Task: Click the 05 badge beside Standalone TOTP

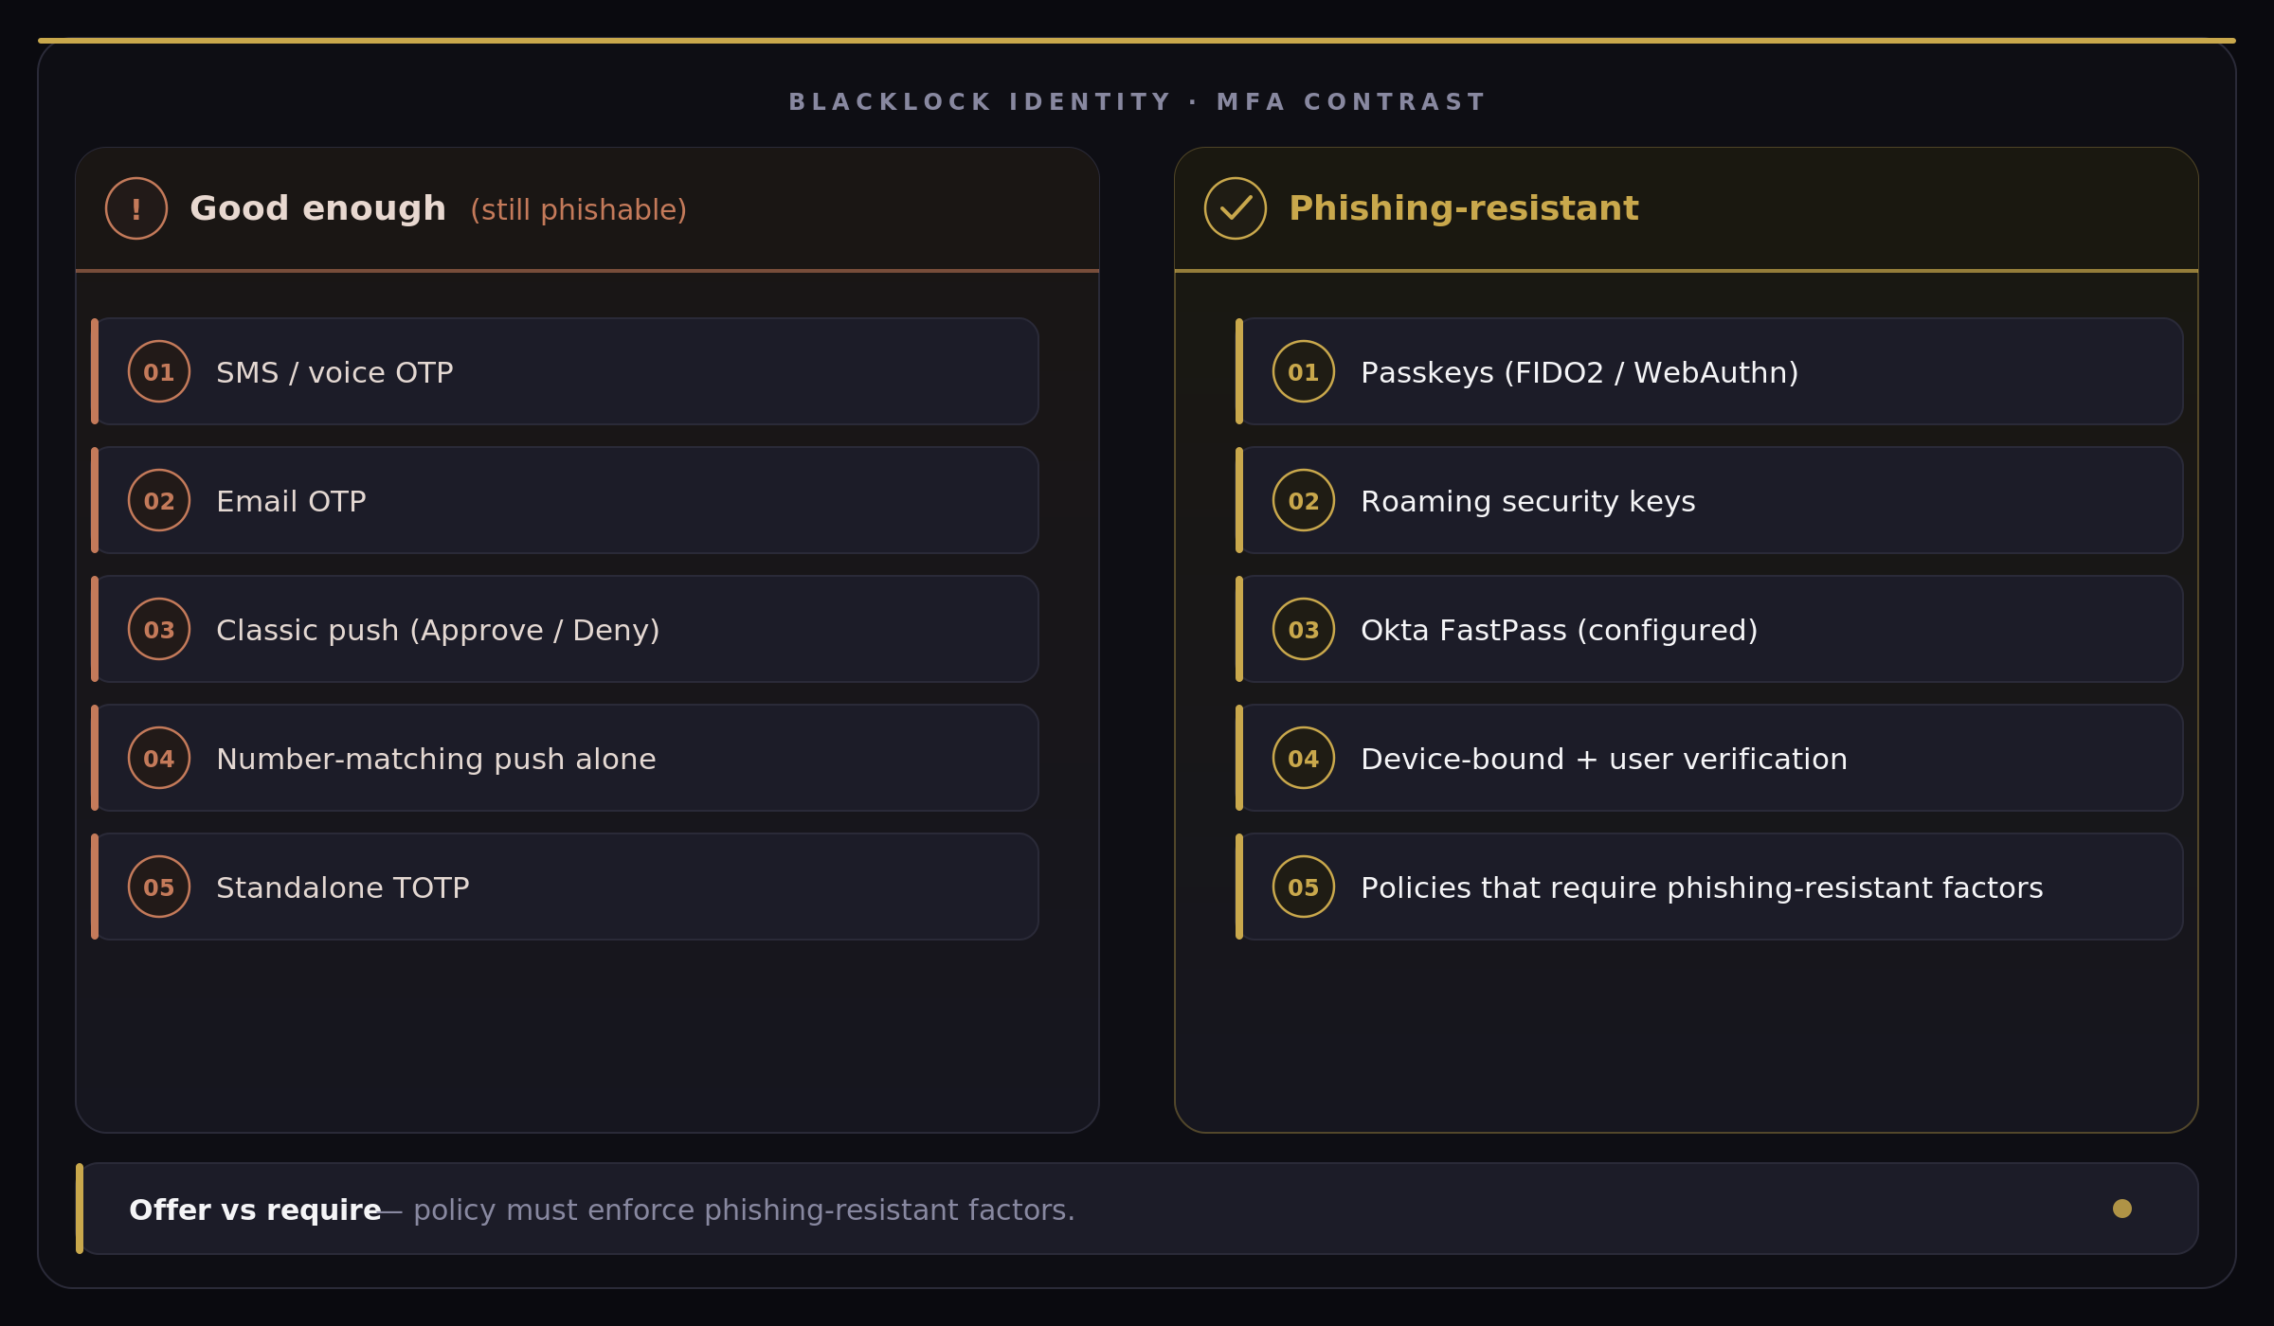Action: click(159, 887)
